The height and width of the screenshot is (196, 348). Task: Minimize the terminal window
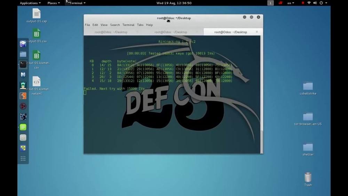(245, 17)
